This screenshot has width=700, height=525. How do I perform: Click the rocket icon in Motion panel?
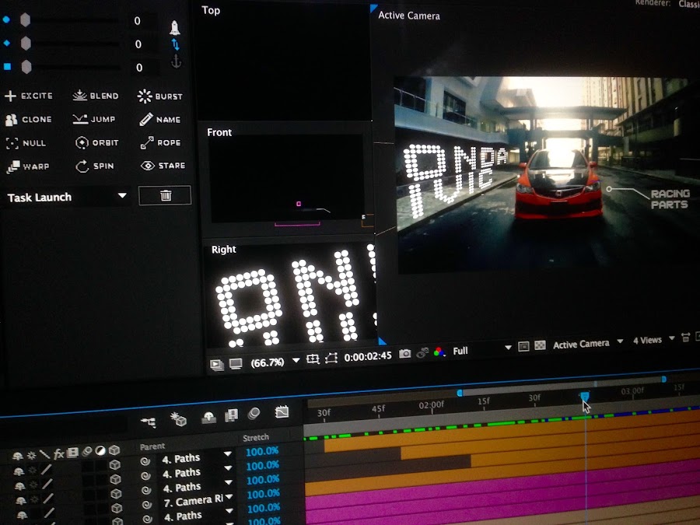[x=175, y=28]
